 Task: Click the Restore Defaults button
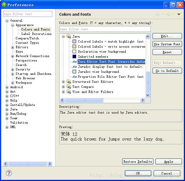coord(138,161)
